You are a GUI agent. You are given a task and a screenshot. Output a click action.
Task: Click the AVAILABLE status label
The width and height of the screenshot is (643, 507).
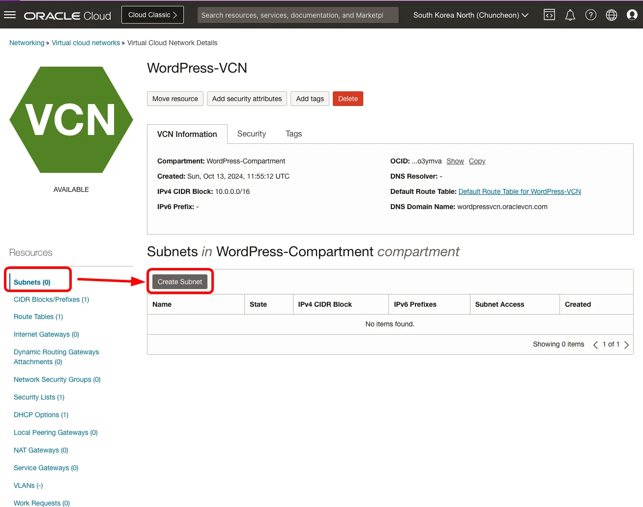[x=71, y=189]
